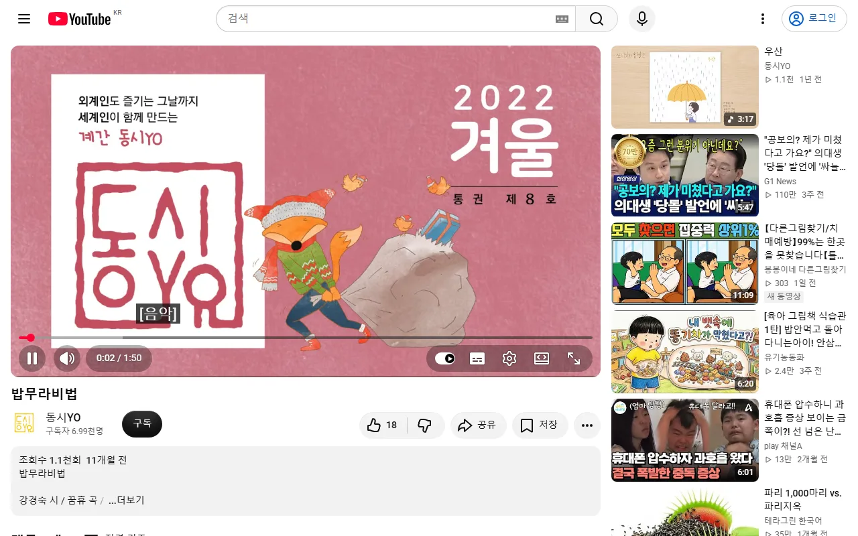This screenshot has height=536, width=858.
Task: Open the 우산 video title
Action: [x=774, y=52]
